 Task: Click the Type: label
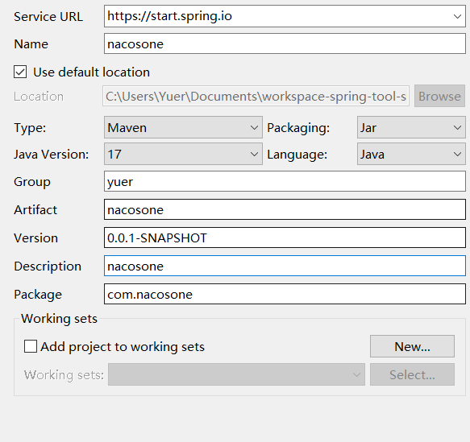[30, 128]
